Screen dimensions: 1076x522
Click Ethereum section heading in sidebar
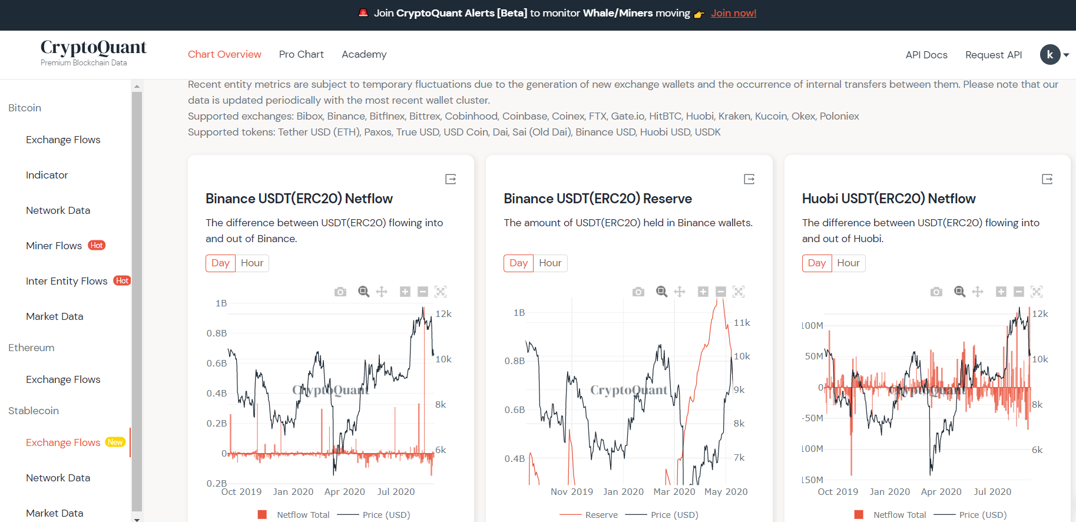click(x=31, y=348)
